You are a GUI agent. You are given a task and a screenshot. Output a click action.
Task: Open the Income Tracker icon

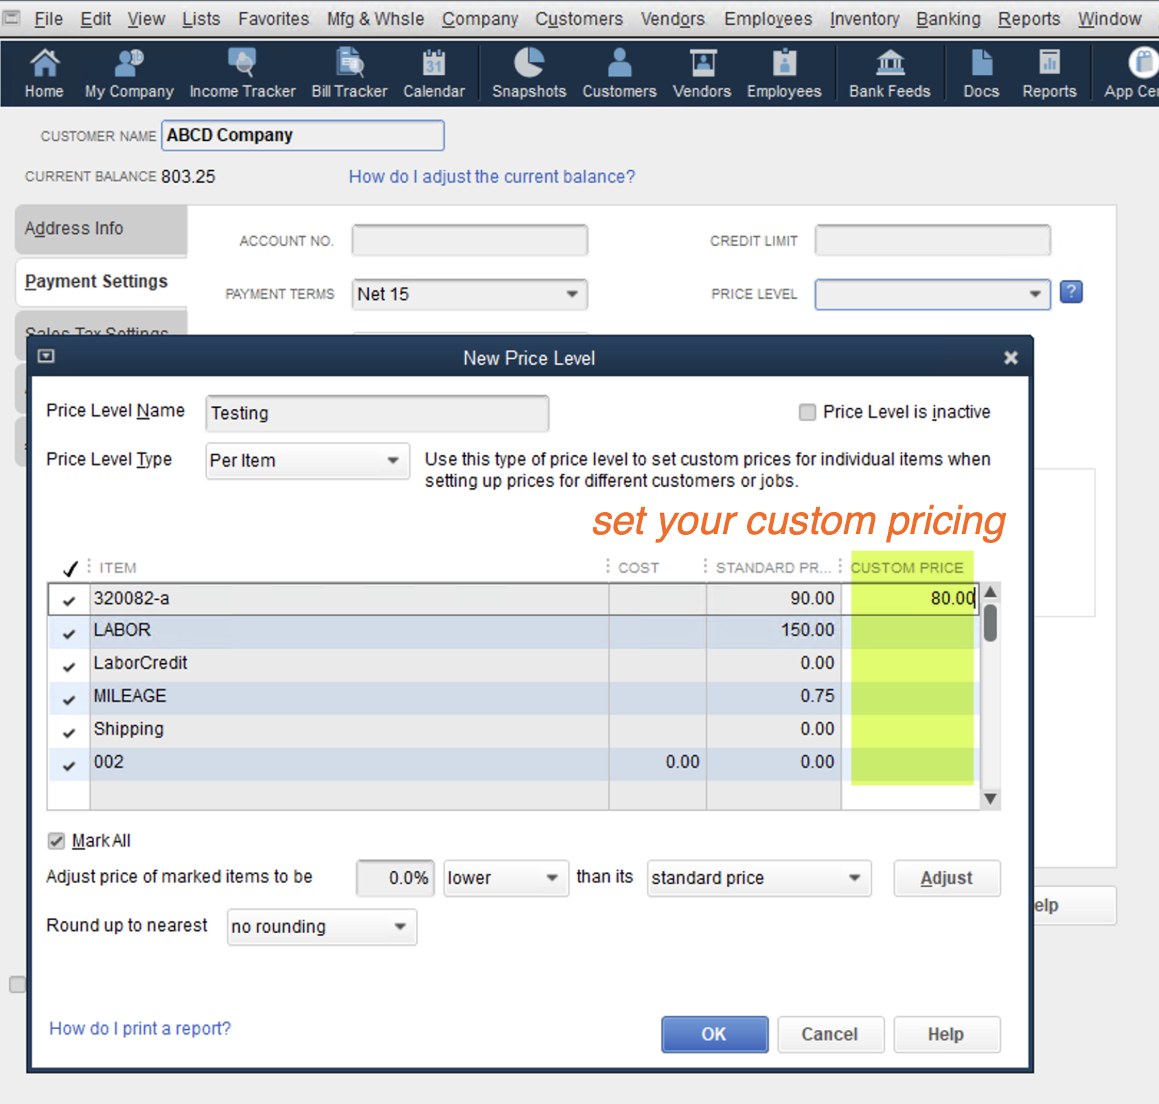[x=242, y=73]
